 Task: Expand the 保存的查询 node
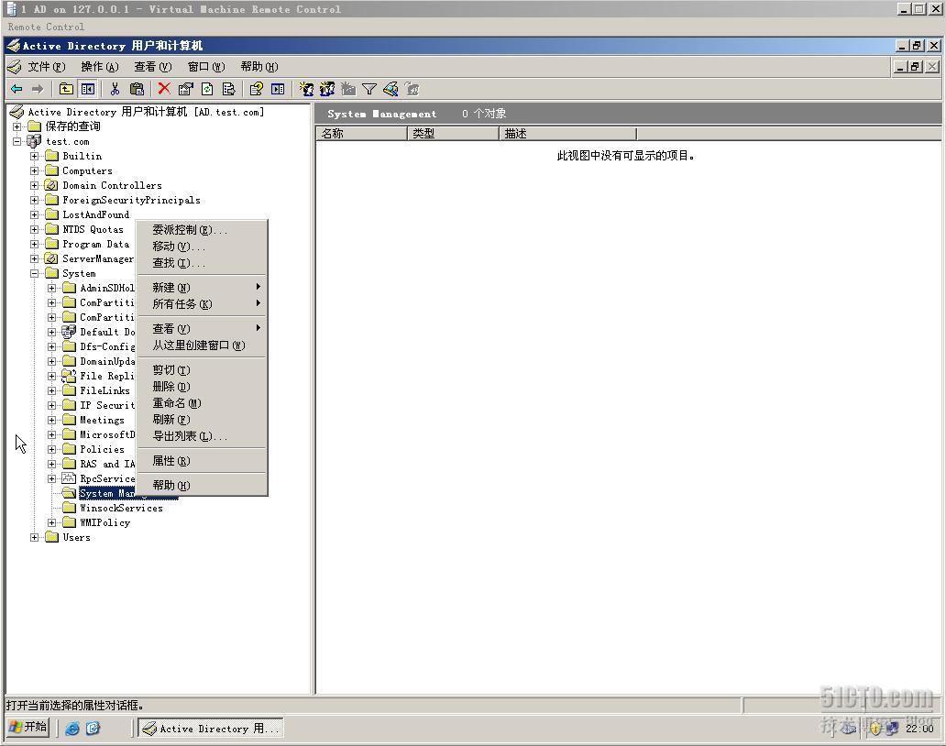point(16,126)
